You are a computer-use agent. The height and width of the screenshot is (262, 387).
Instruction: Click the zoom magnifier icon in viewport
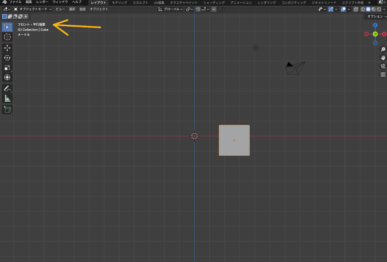pos(383,49)
